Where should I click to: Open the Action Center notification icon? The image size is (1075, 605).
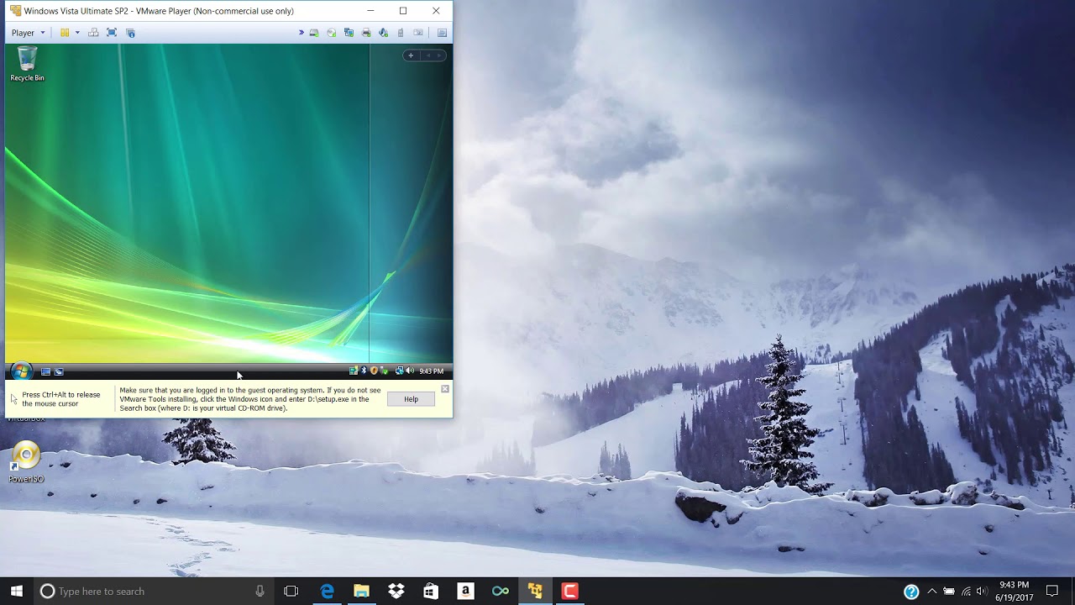(1052, 592)
